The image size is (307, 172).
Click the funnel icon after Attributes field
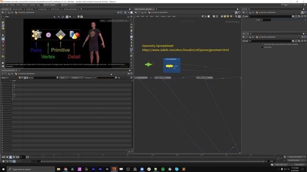click(116, 78)
